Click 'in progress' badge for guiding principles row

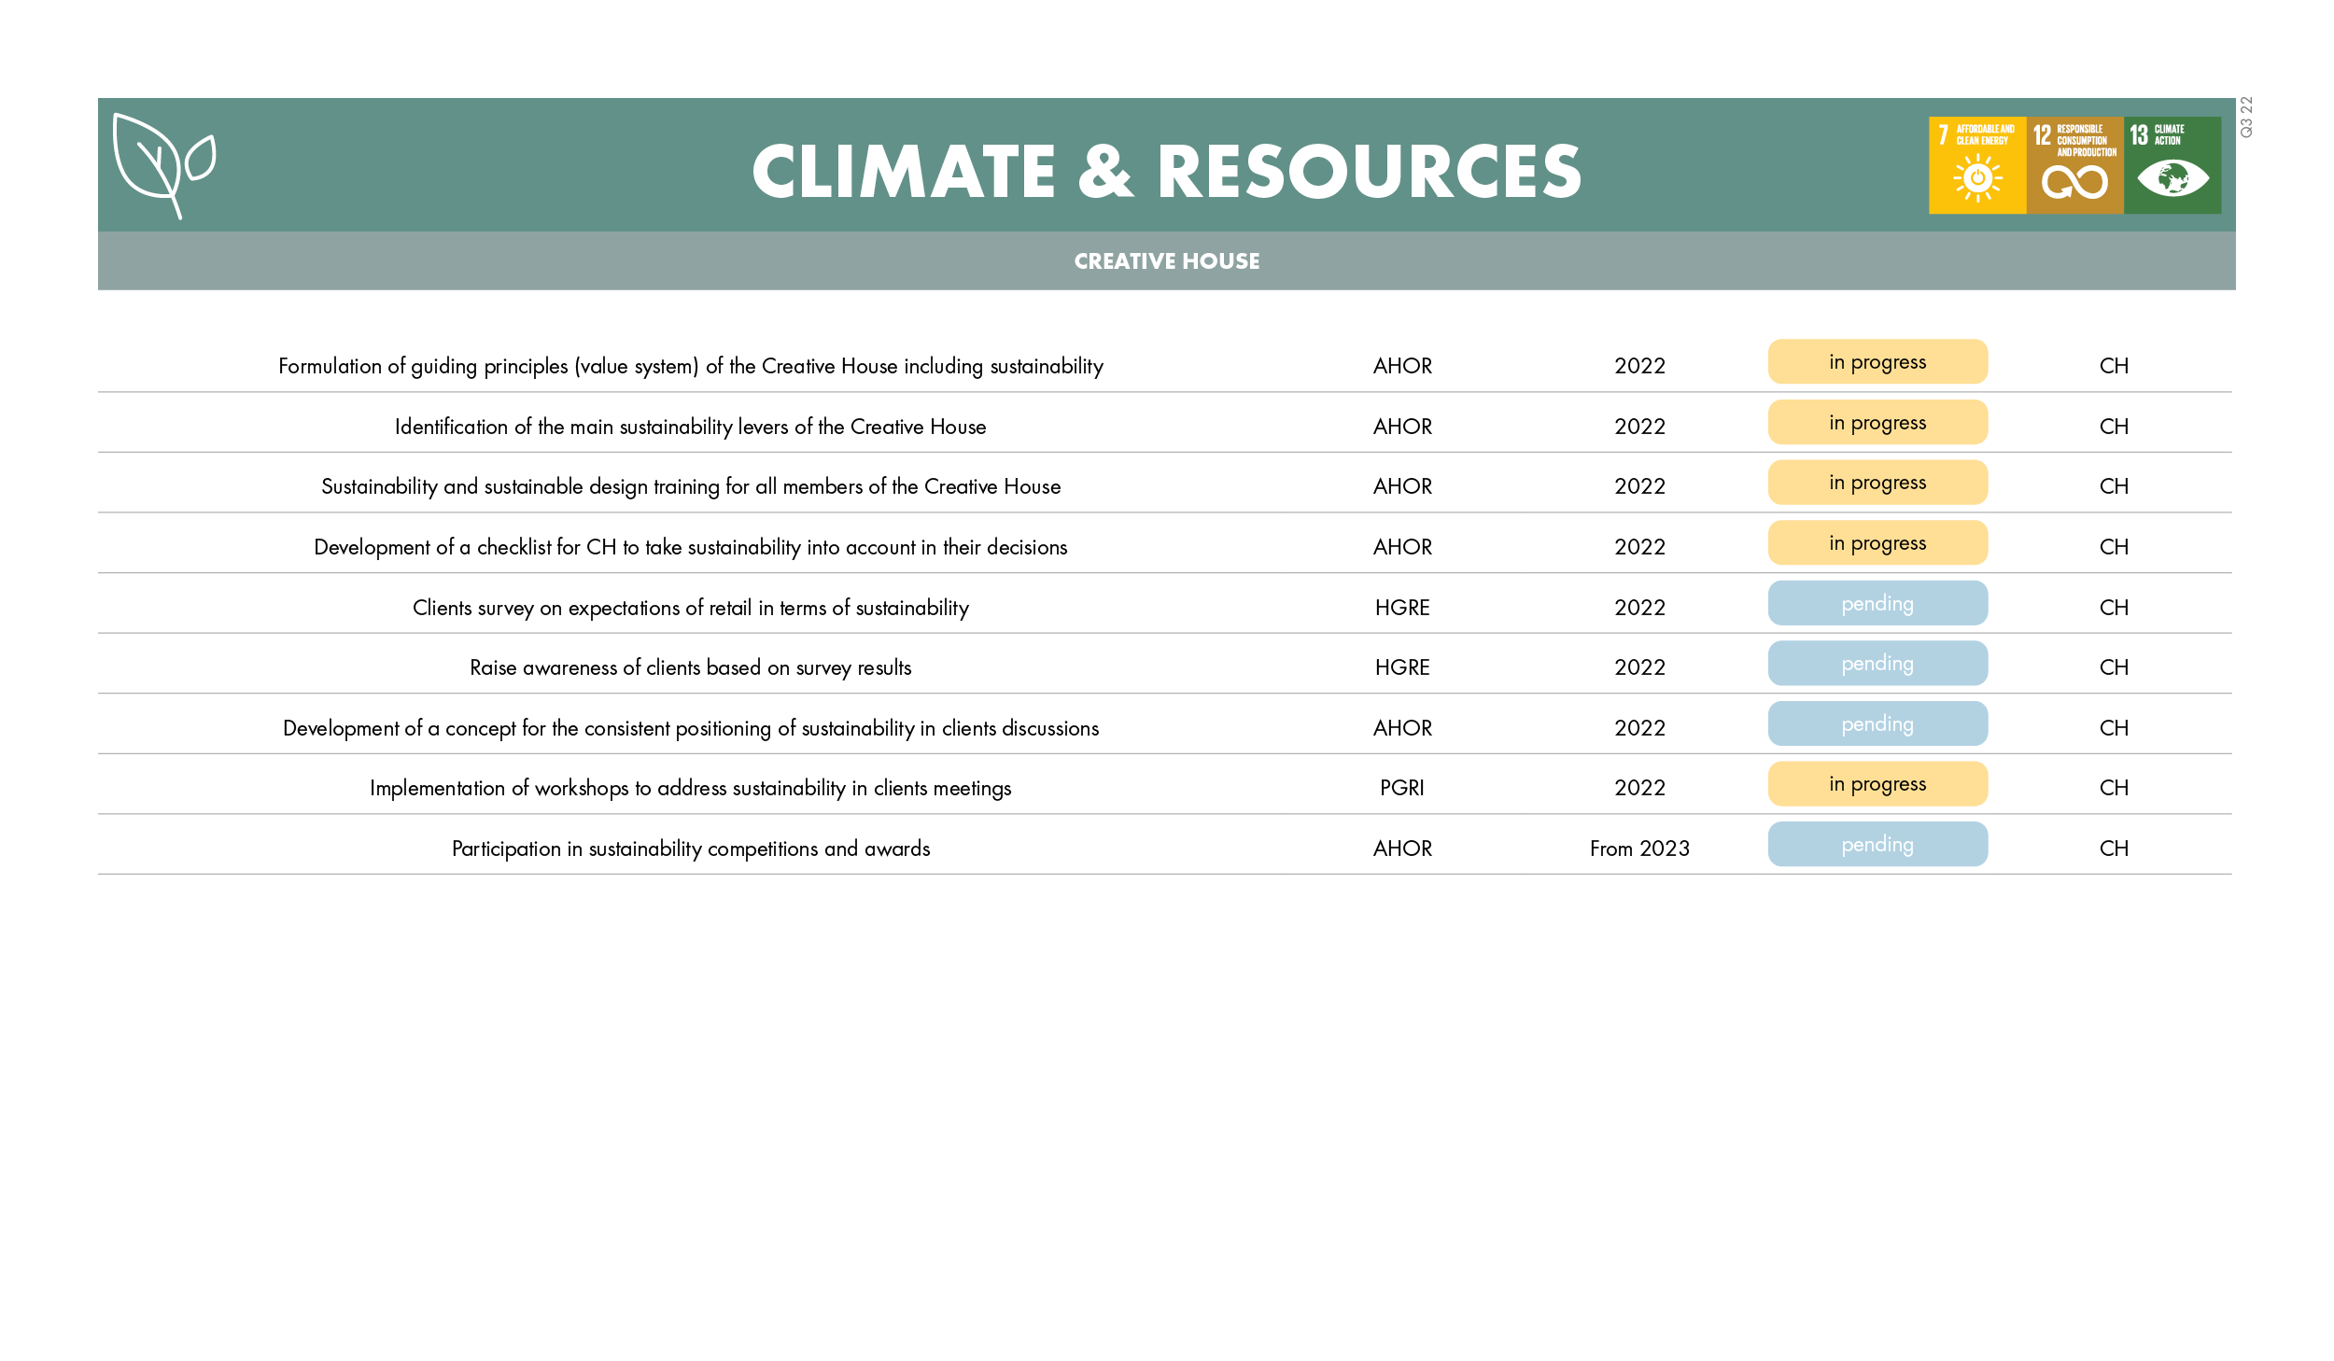(x=1877, y=362)
